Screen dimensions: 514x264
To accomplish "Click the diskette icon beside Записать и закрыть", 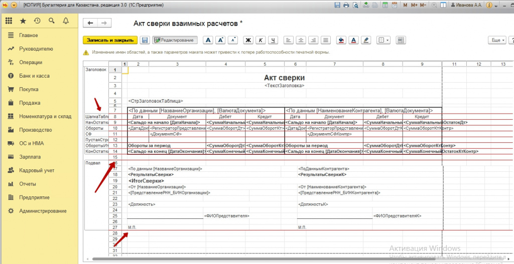I will click(x=145, y=40).
